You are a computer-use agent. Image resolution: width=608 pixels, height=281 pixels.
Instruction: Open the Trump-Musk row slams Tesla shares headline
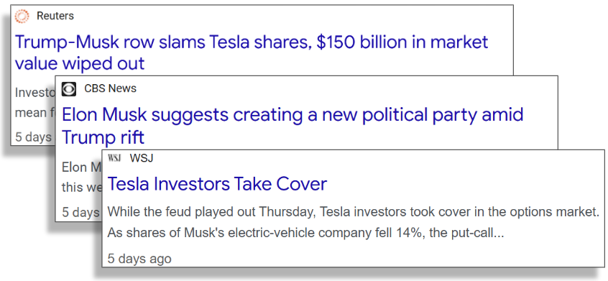pos(252,52)
